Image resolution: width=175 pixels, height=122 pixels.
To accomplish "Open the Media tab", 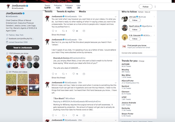I will click(82, 12).
